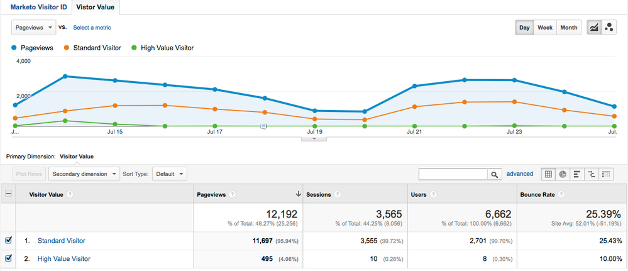
Task: Switch to motion chart view
Action: (x=609, y=28)
